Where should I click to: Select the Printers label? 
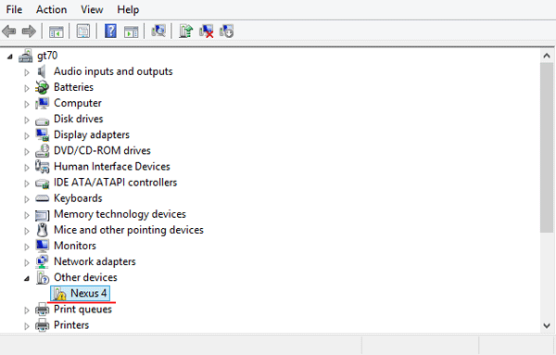(x=71, y=325)
